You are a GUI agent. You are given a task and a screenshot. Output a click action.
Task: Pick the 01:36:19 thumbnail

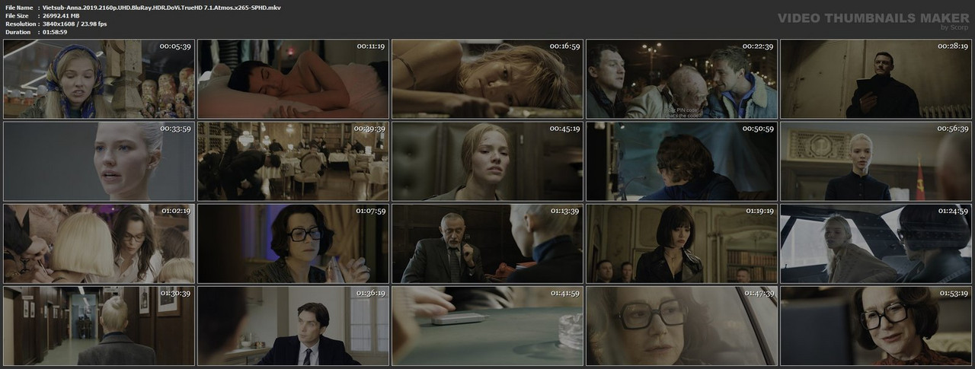(293, 326)
